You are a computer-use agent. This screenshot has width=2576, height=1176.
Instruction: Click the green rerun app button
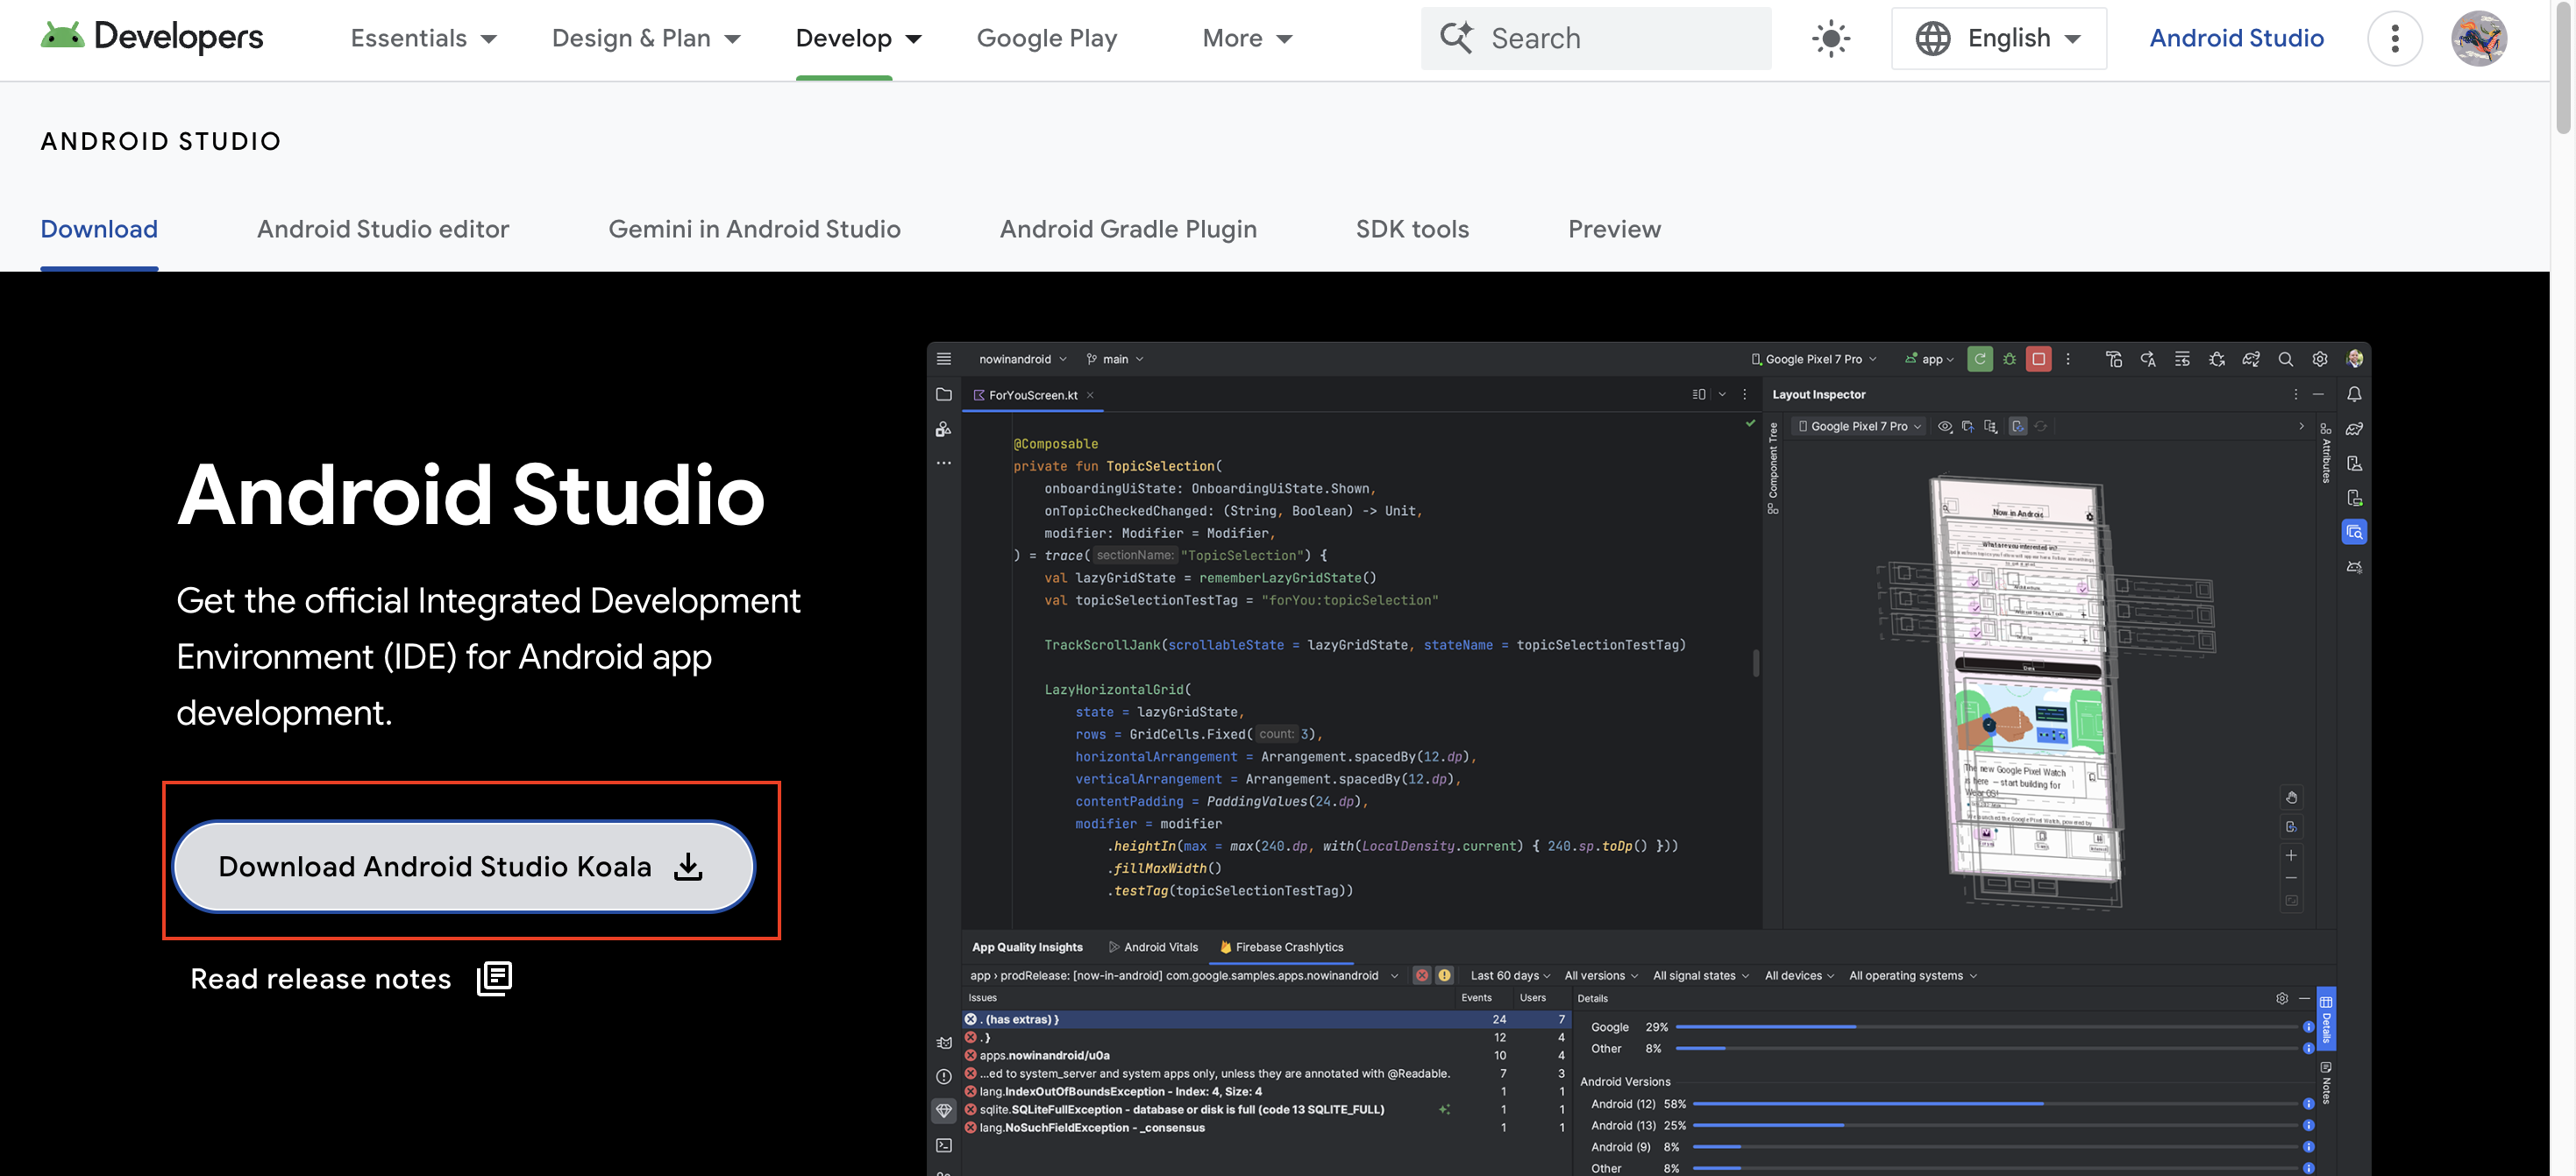pos(1978,359)
